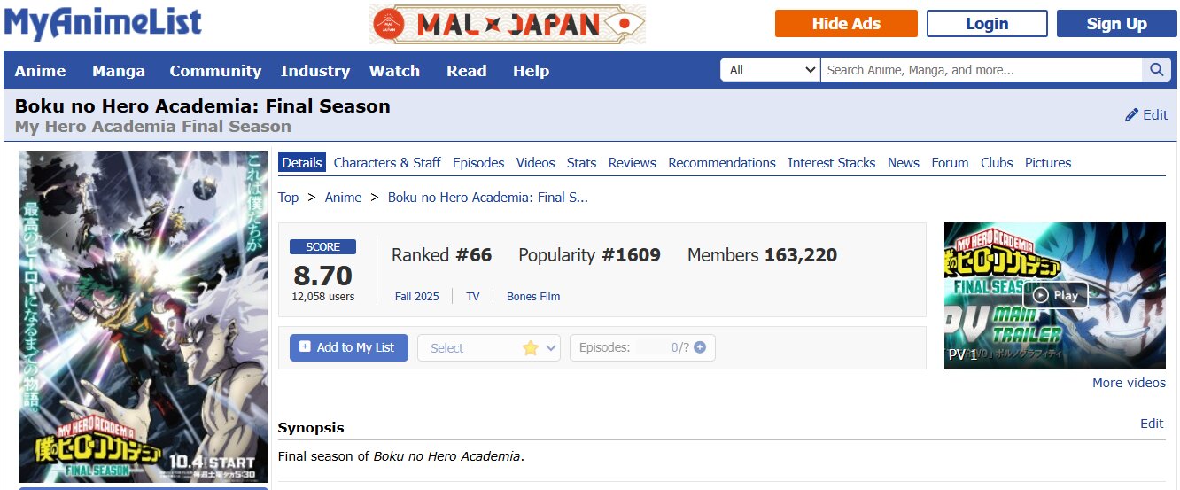Click the Hide Ads button

pyautogui.click(x=846, y=24)
